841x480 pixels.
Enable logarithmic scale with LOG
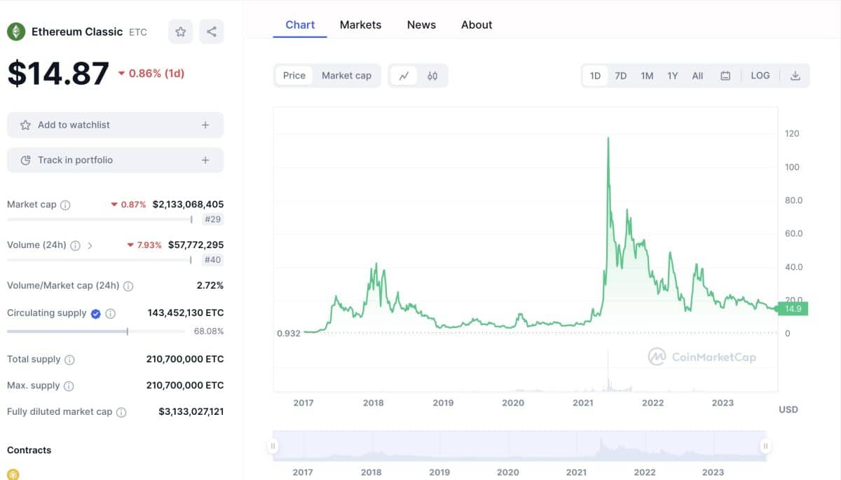(760, 75)
